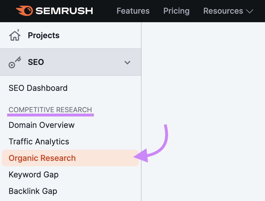265x201 pixels.
Task: Click the key icon beside SEO
Action: (x=15, y=62)
